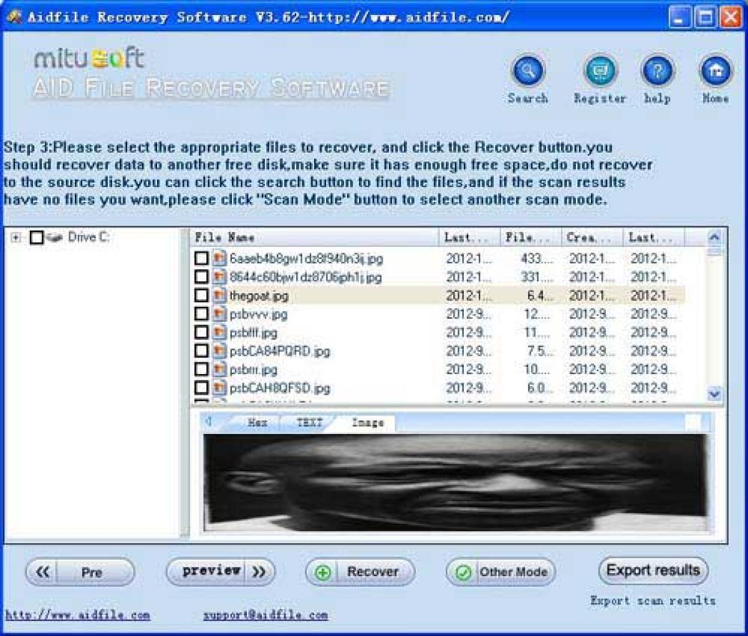
Task: Click the help question mark icon
Action: (x=657, y=71)
